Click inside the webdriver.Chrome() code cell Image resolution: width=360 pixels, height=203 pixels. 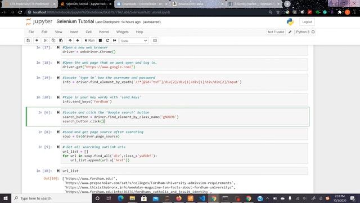(x=184, y=50)
